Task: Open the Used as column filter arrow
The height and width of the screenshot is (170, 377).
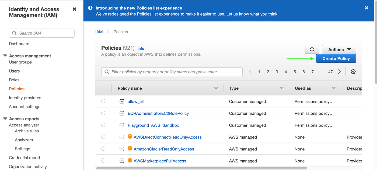Action: click(x=334, y=88)
